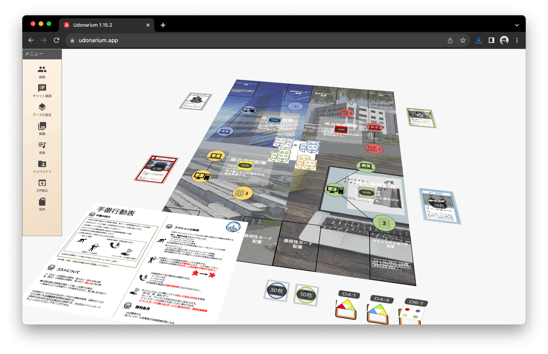Open the 接続 connection panel
The image size is (548, 354).
[42, 72]
